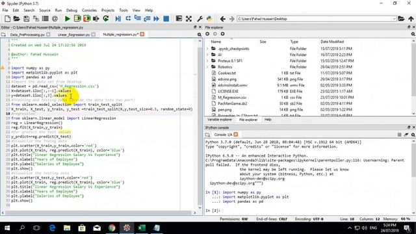Open the File menu

(x=5, y=10)
